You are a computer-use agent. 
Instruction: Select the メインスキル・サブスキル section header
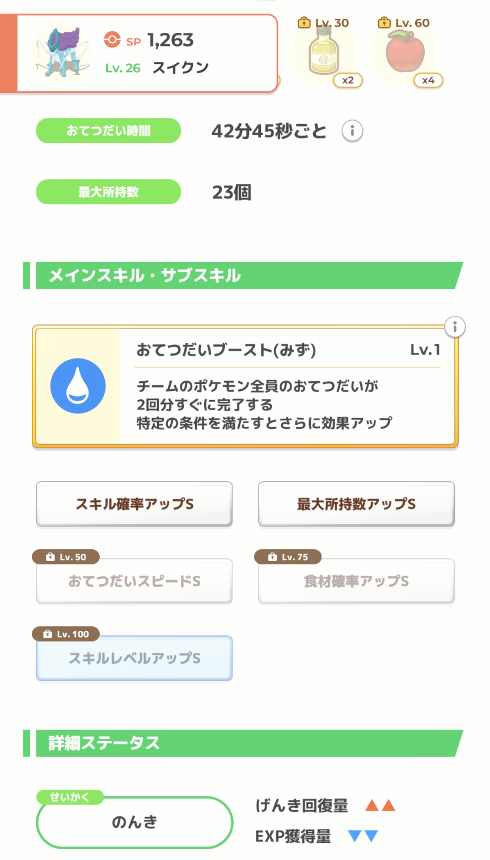243,276
